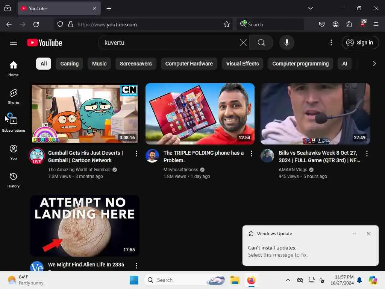Open the Windows Start button
385x289 pixels.
(134, 280)
